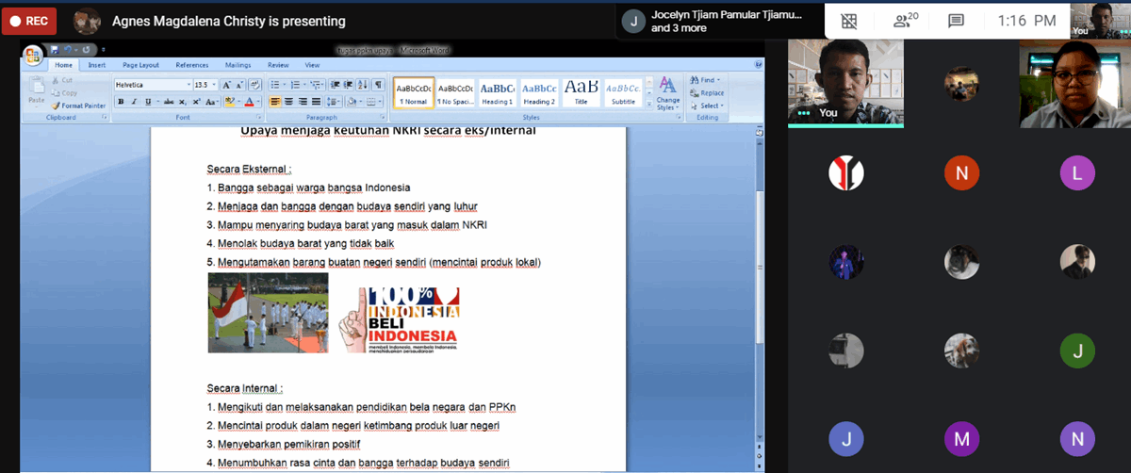
Task: Open the Meet chat panel icon
Action: [x=956, y=21]
